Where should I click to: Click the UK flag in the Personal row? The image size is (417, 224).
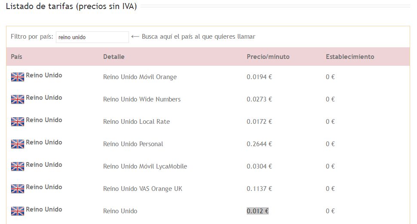(x=18, y=144)
